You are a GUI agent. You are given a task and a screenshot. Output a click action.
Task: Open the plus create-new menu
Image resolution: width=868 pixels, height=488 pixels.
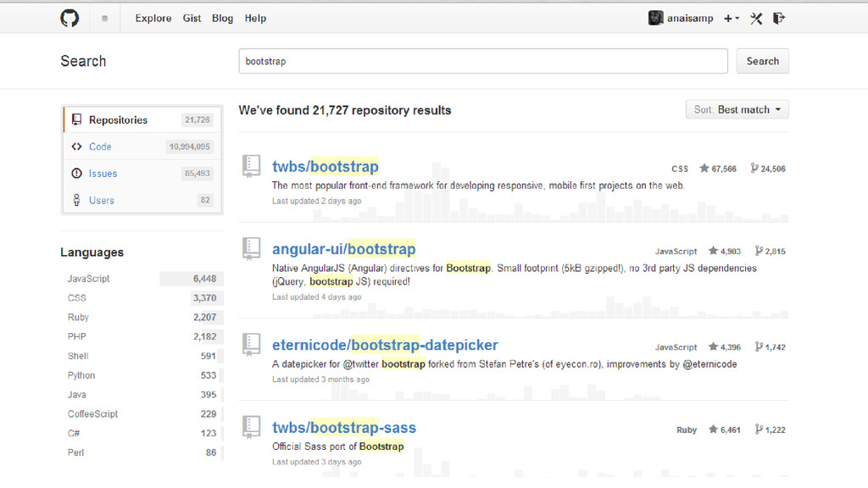[x=732, y=19]
